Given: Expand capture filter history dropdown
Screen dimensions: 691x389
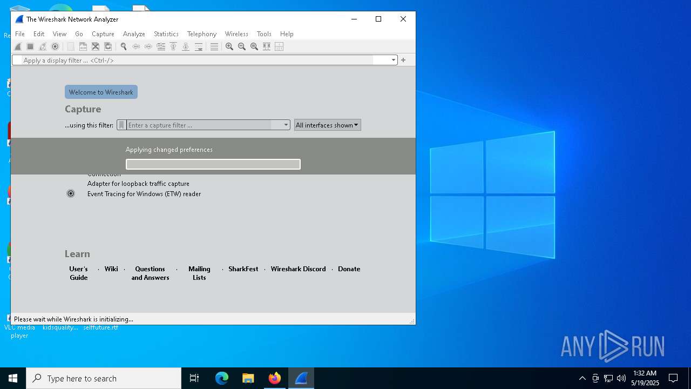Looking at the screenshot, I should pos(286,125).
